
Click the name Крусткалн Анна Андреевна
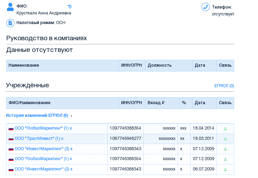tap(44, 13)
